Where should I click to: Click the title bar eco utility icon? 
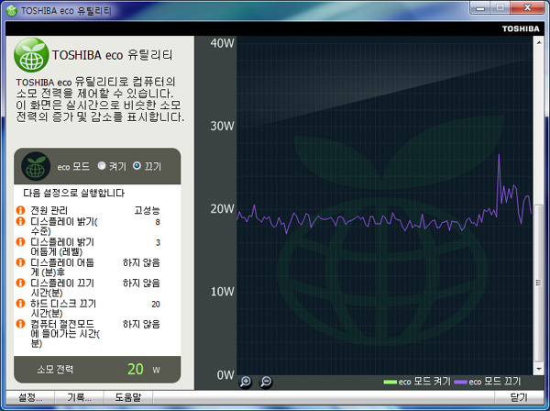coord(12,10)
